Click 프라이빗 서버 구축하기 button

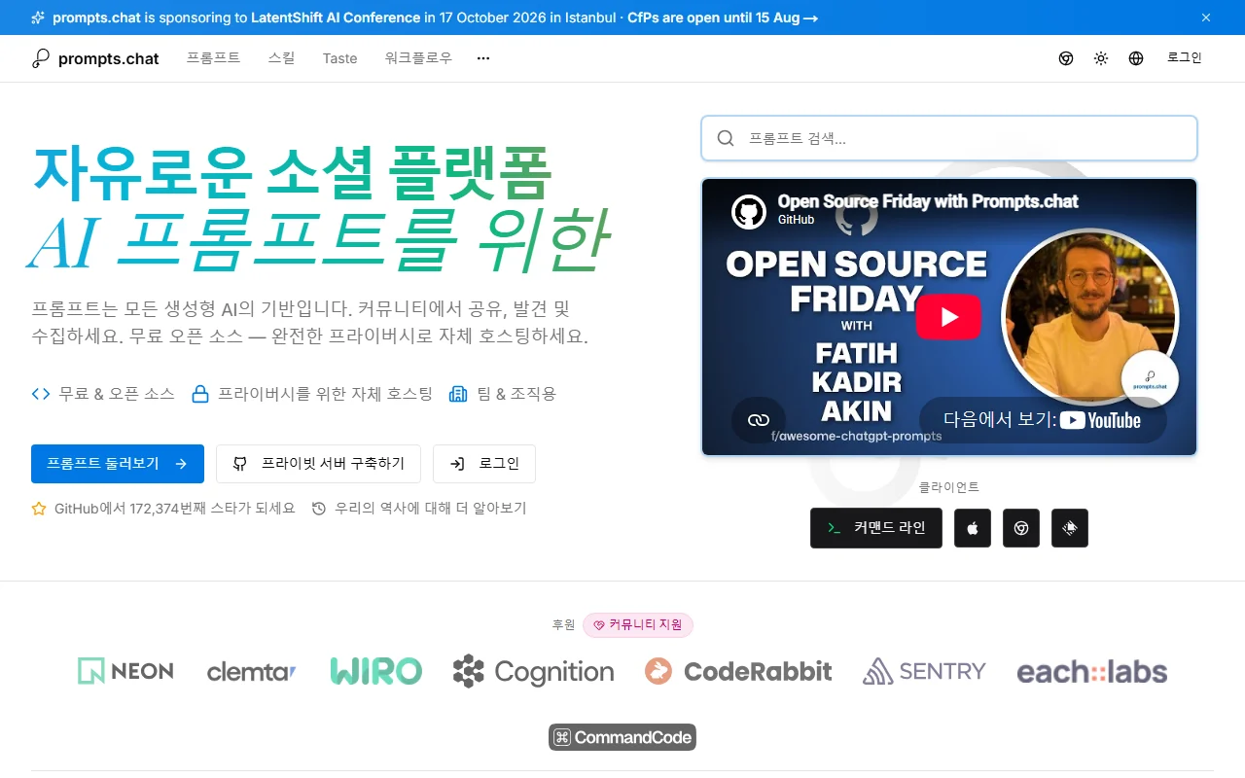tap(318, 464)
